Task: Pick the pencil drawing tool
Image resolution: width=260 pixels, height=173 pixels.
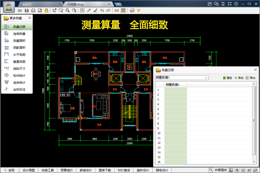Action: pos(89,10)
